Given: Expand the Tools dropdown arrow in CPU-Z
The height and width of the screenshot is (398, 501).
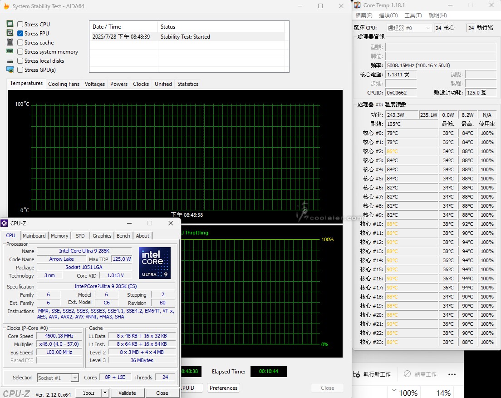Looking at the screenshot, I should coord(105,393).
